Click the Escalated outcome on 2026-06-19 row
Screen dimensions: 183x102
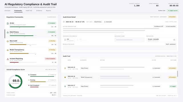(172, 68)
